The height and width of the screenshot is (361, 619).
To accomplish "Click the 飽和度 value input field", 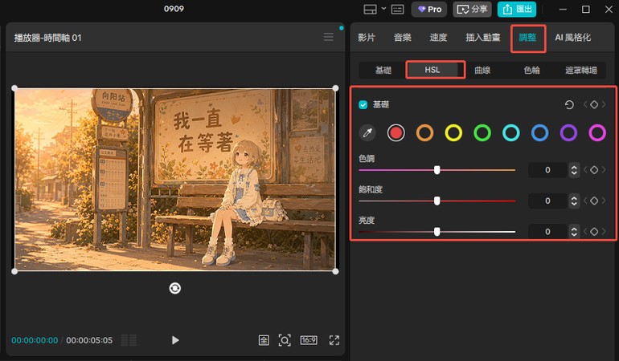I will (x=547, y=201).
